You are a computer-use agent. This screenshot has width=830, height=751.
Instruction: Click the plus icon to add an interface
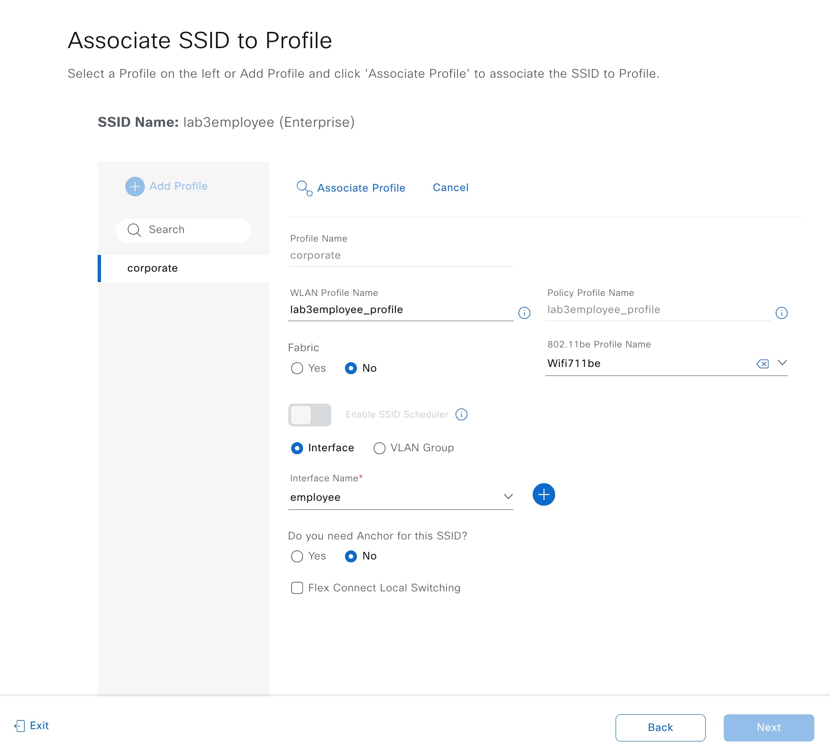[544, 495]
